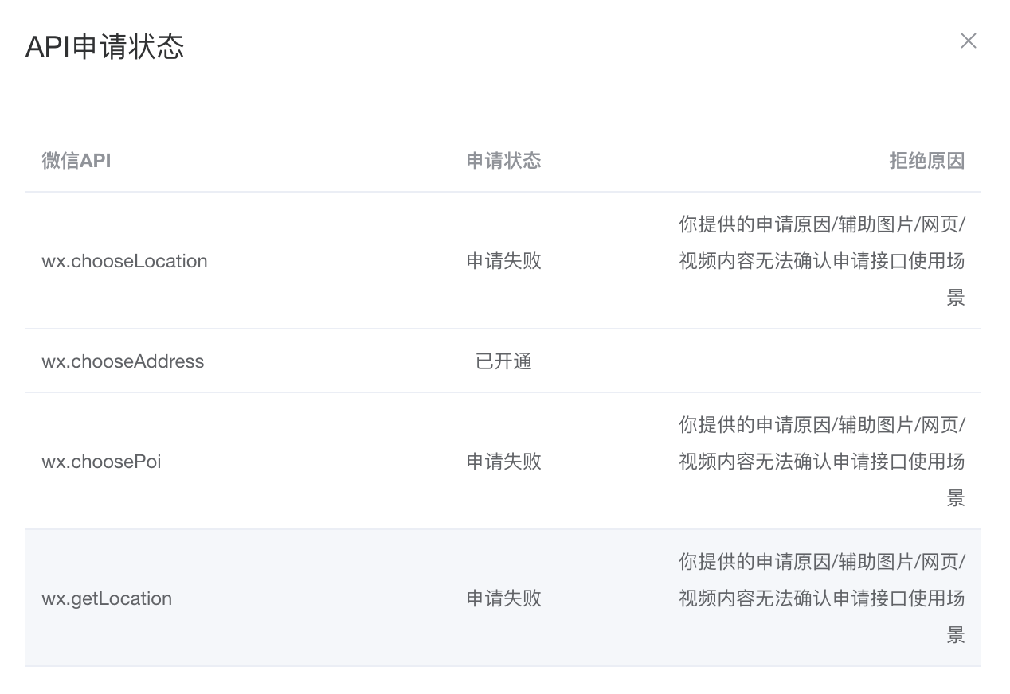Select the wx.chooseLocation API name
This screenshot has width=1010, height=694.
124,261
